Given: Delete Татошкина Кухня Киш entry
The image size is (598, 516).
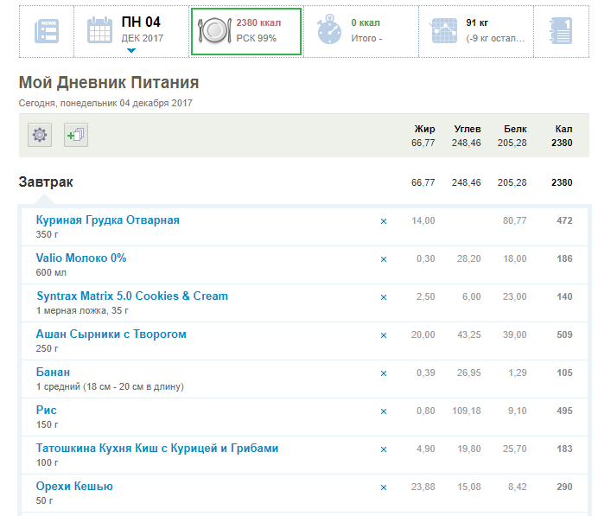Looking at the screenshot, I should 384,449.
